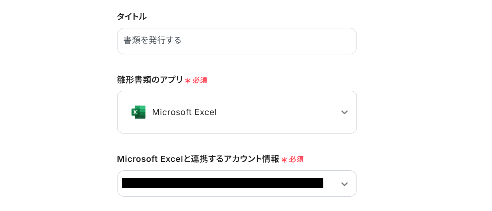492x211 pixels.
Task: Click the red asterisk beside アカウント情報 label
Action: (x=284, y=160)
